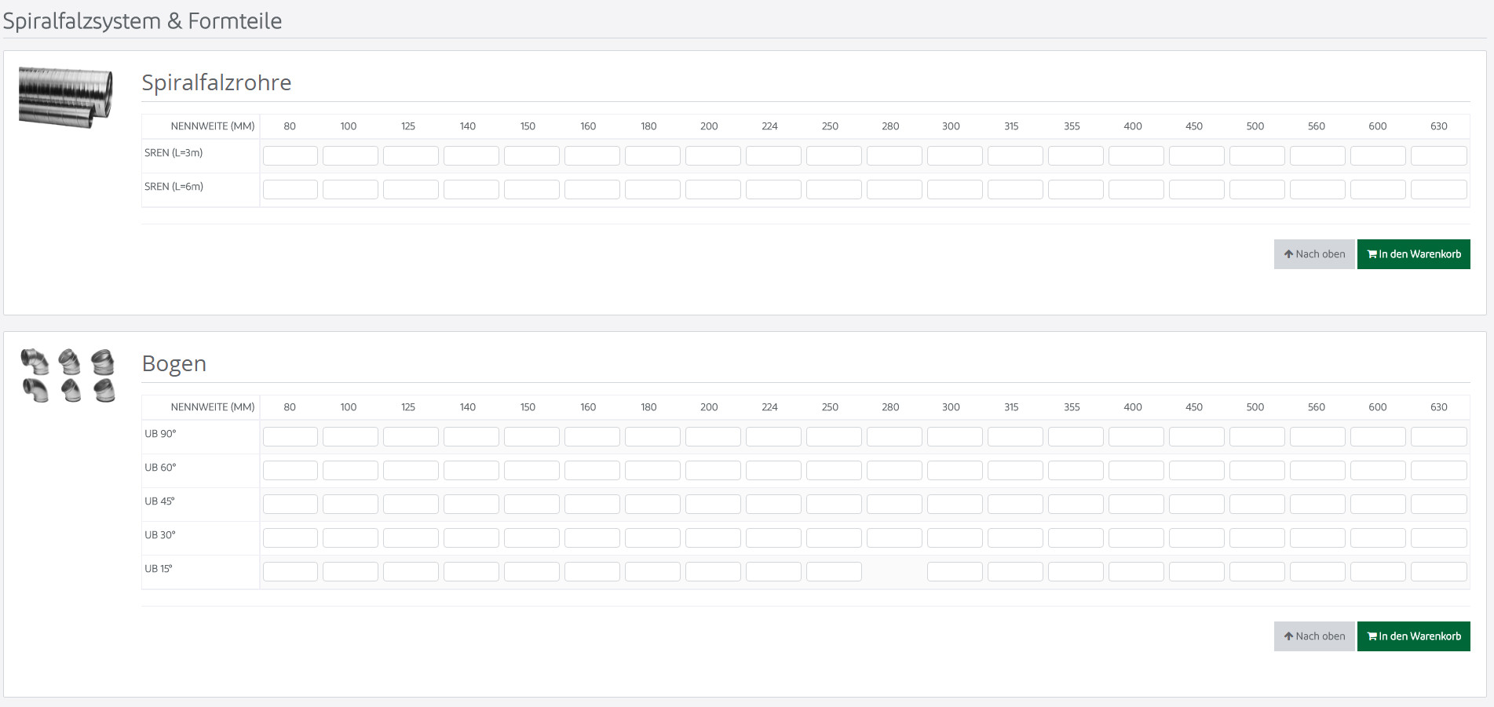Click In den Warenkorb under Spiralfalzrohre
Screen dimensions: 1494x707
pyautogui.click(x=1413, y=254)
